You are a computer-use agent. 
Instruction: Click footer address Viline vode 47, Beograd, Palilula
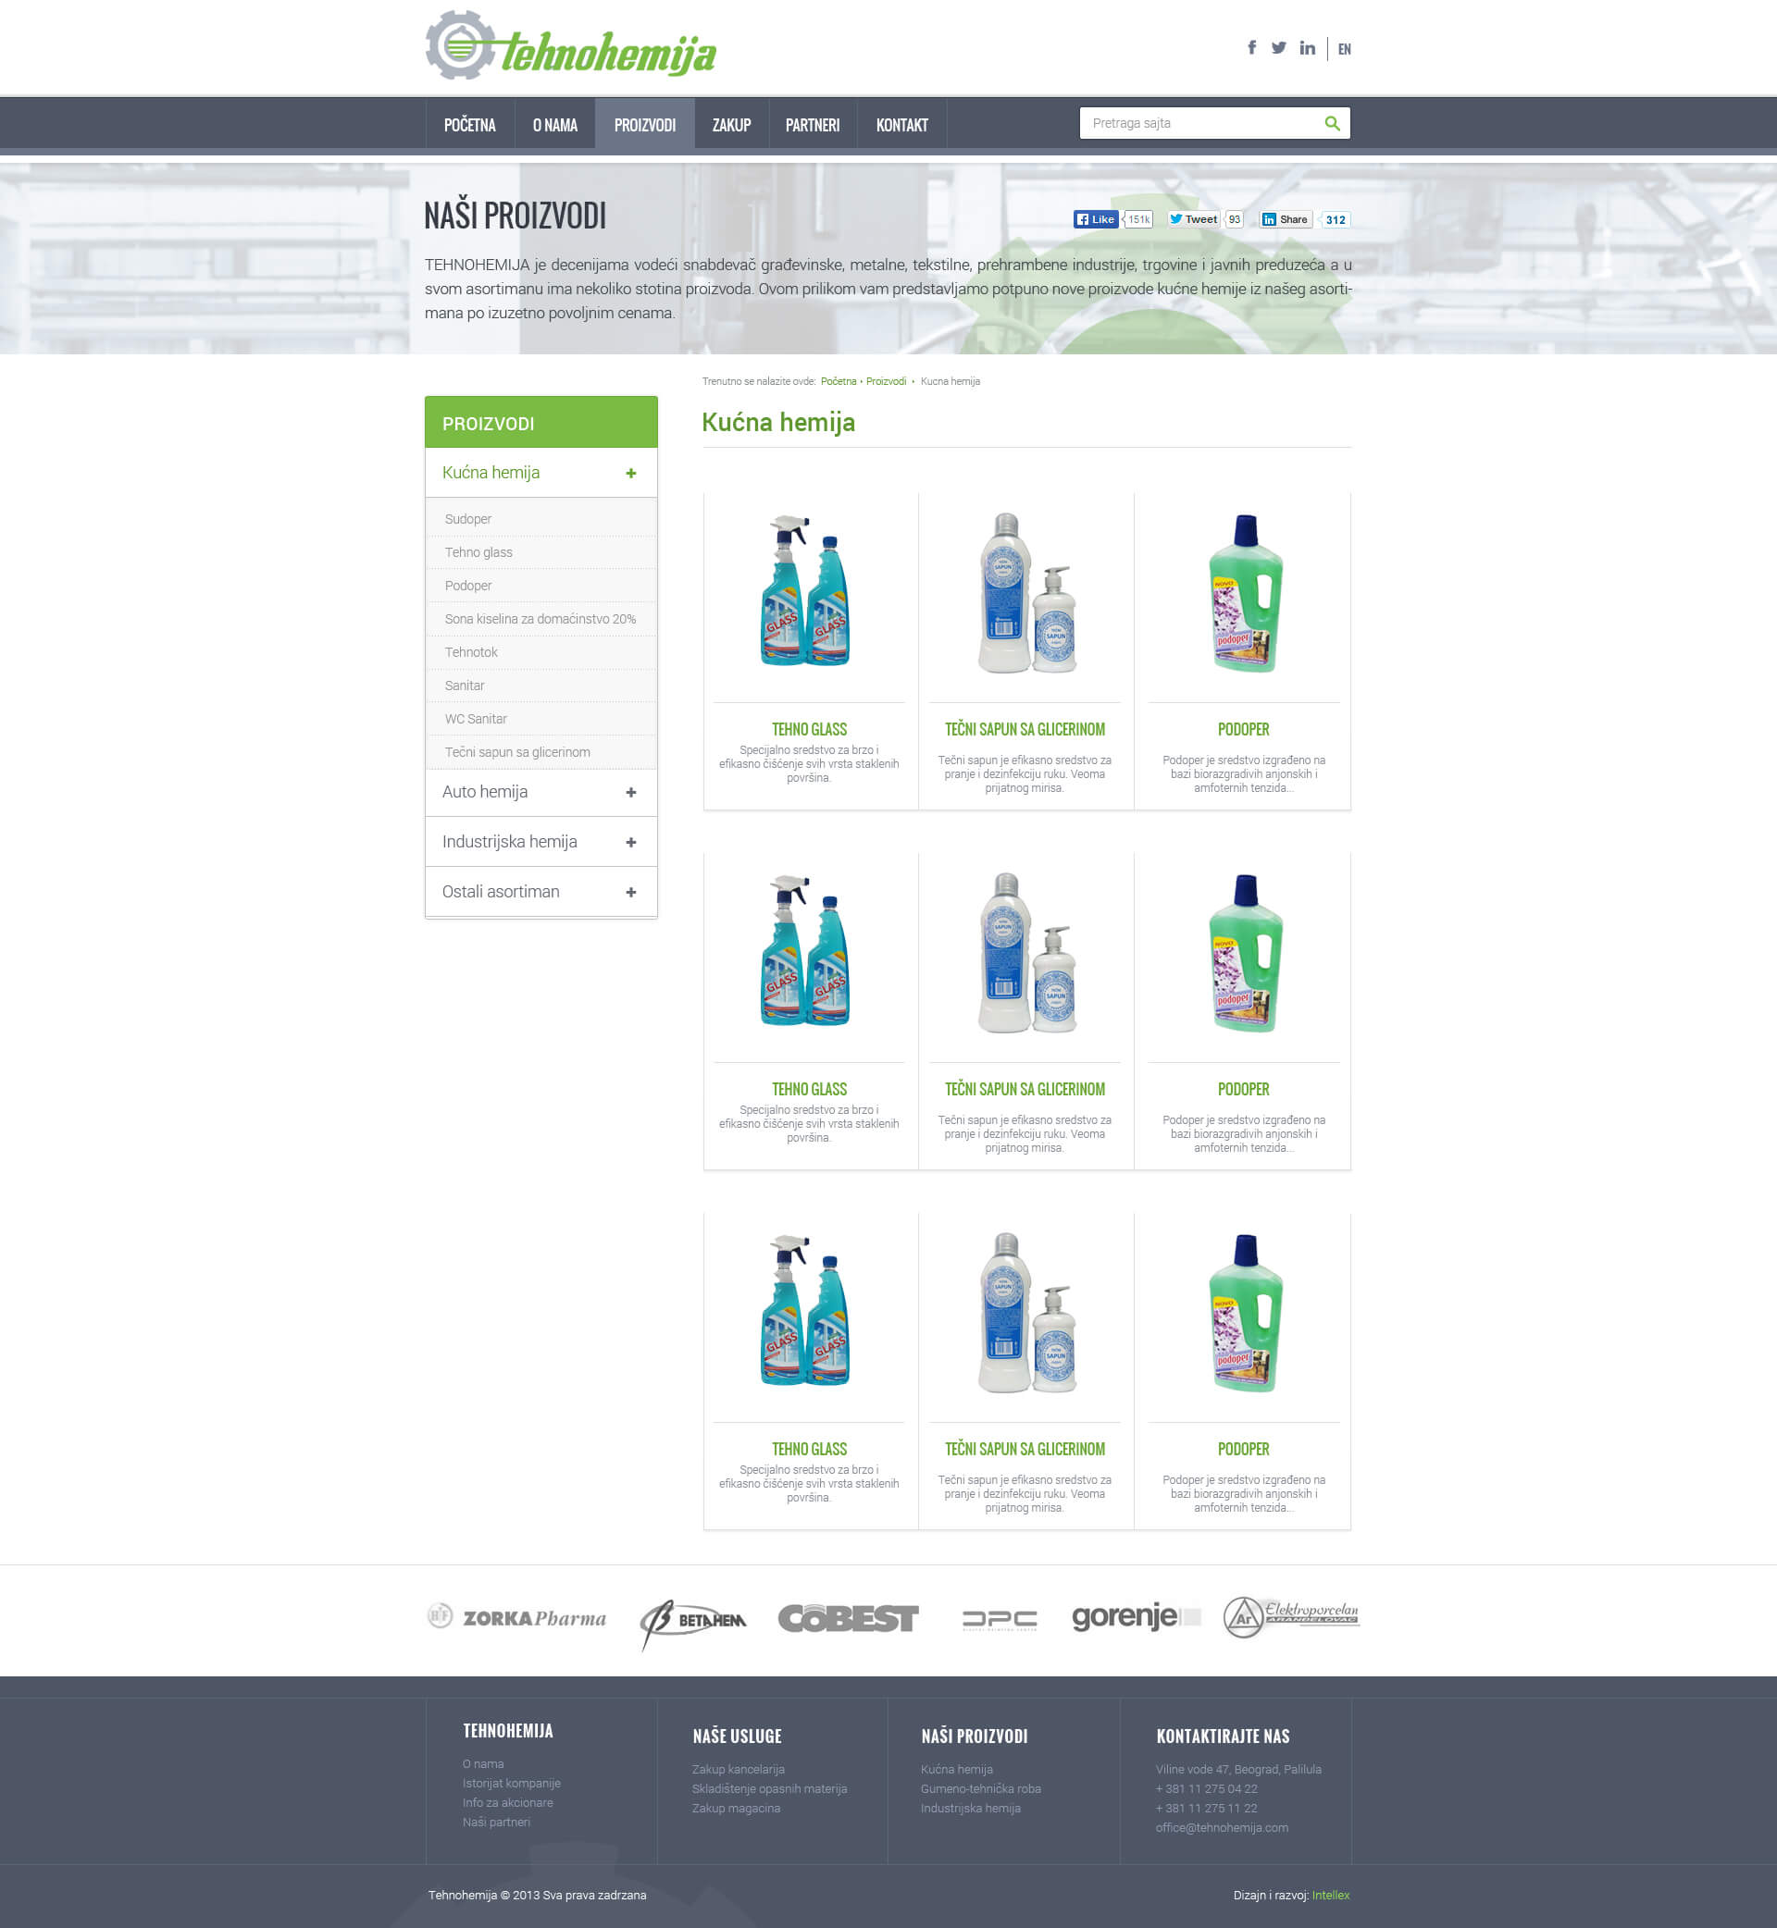pyautogui.click(x=1237, y=1770)
